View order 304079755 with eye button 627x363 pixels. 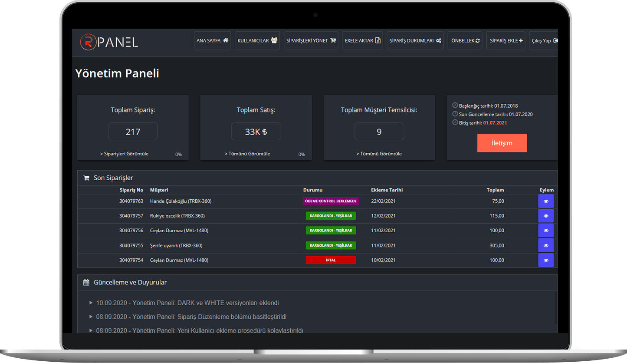coord(546,245)
